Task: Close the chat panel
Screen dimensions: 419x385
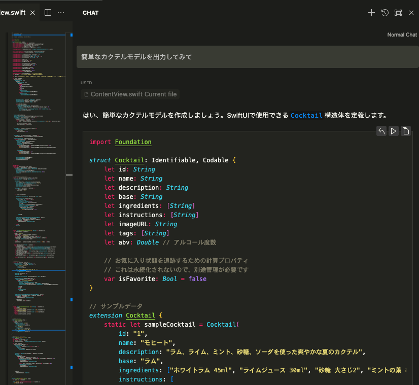Action: (411, 13)
